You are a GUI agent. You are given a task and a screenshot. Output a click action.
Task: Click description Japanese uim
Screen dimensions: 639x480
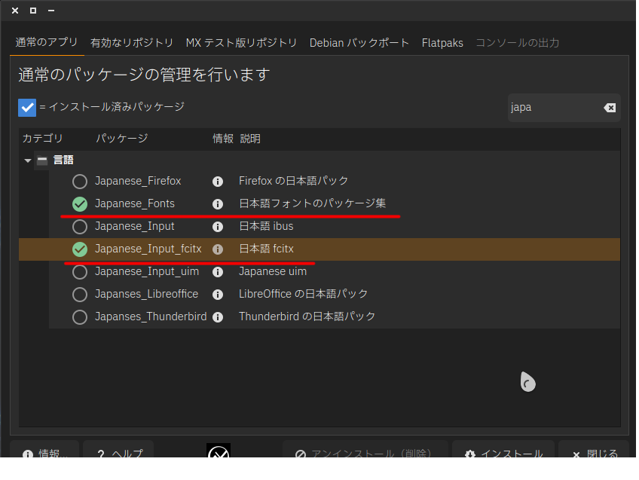(x=273, y=271)
